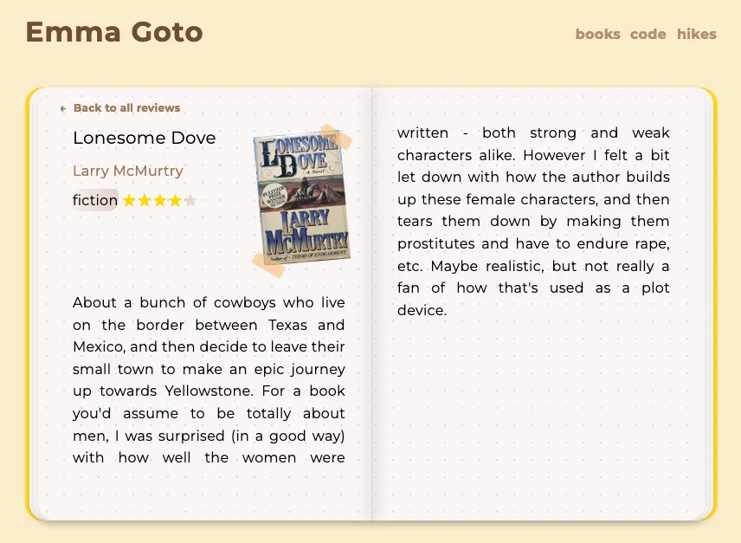Select the fiction genre tag
741x543 pixels.
point(95,200)
